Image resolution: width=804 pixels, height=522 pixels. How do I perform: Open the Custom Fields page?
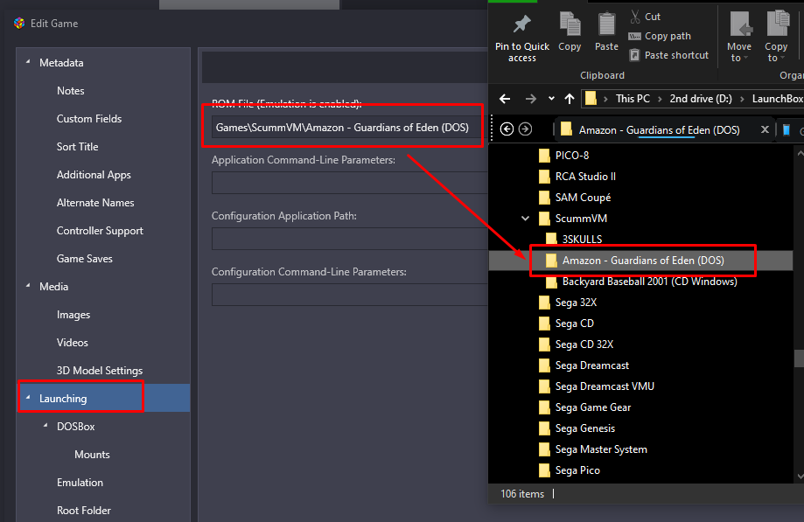(x=89, y=119)
